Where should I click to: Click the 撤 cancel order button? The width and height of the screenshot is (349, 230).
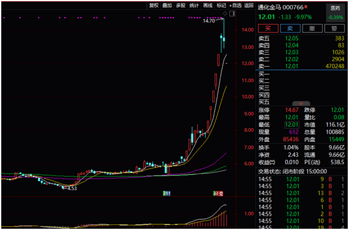click(312, 28)
